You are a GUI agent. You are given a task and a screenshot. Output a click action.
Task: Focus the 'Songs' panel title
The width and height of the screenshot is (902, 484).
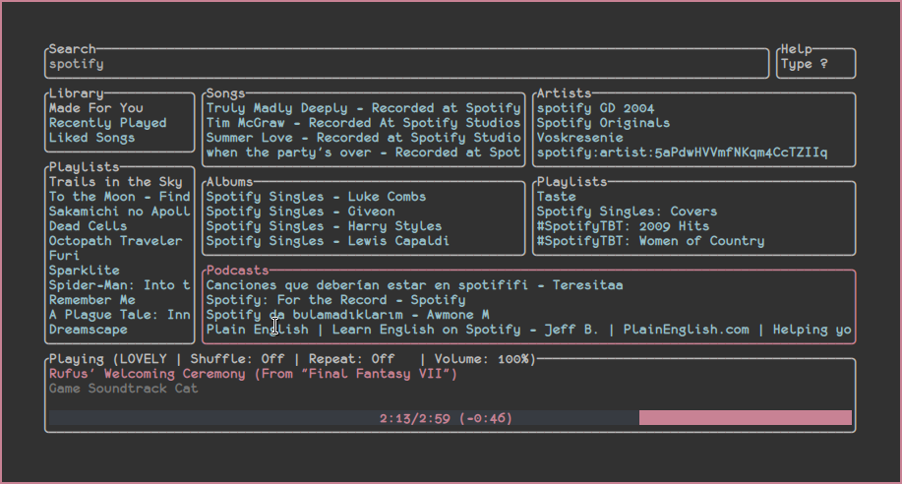click(x=225, y=93)
